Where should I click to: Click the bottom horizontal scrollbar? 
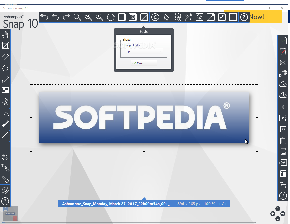(129, 223)
